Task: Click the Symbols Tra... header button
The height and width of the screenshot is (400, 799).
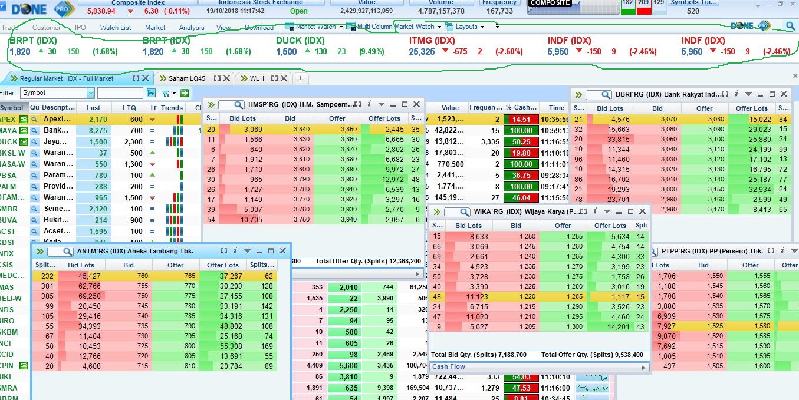Action: pos(693,3)
